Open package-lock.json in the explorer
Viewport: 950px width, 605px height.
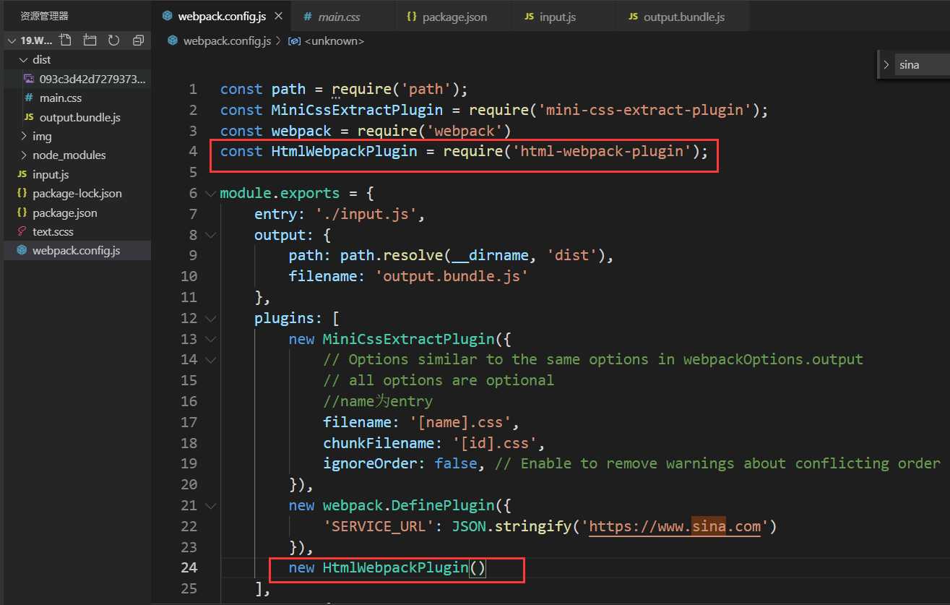(77, 194)
